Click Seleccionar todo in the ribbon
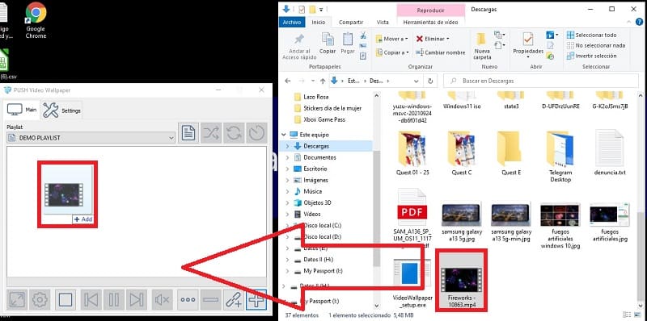Image resolution: width=647 pixels, height=321 pixels. pyautogui.click(x=592, y=35)
